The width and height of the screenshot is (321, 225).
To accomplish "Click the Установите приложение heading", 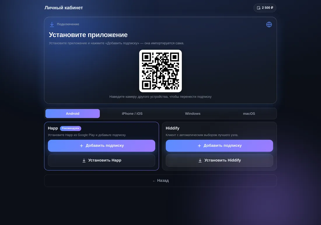I will point(88,35).
